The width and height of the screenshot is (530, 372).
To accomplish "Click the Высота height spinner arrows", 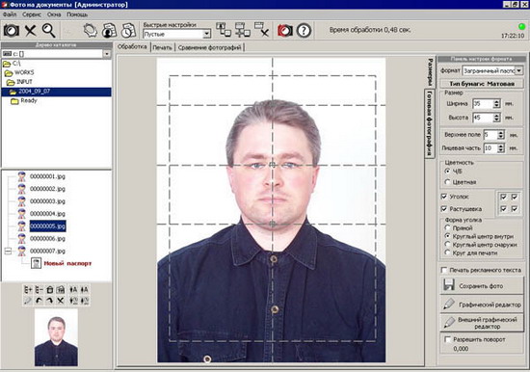I will click(496, 118).
